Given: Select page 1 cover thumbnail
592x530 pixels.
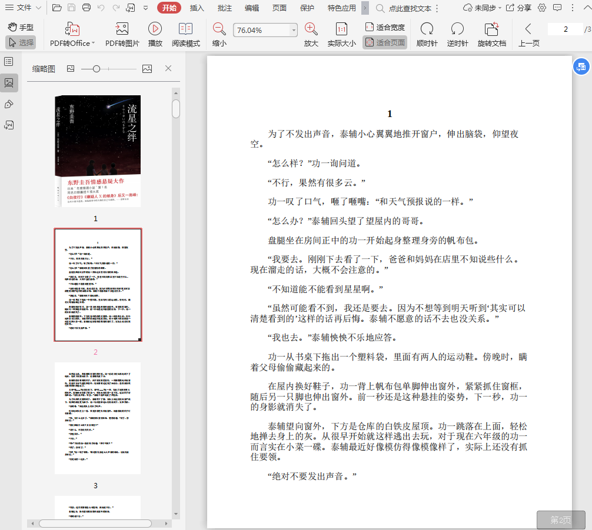Looking at the screenshot, I should tap(98, 151).
